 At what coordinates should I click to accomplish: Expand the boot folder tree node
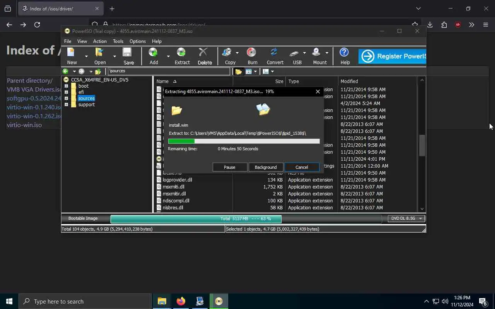coord(66,86)
